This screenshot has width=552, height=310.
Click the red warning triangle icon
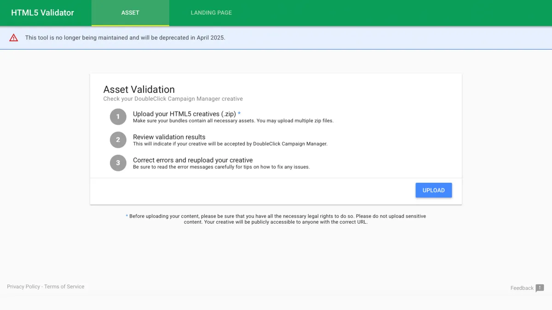click(13, 37)
